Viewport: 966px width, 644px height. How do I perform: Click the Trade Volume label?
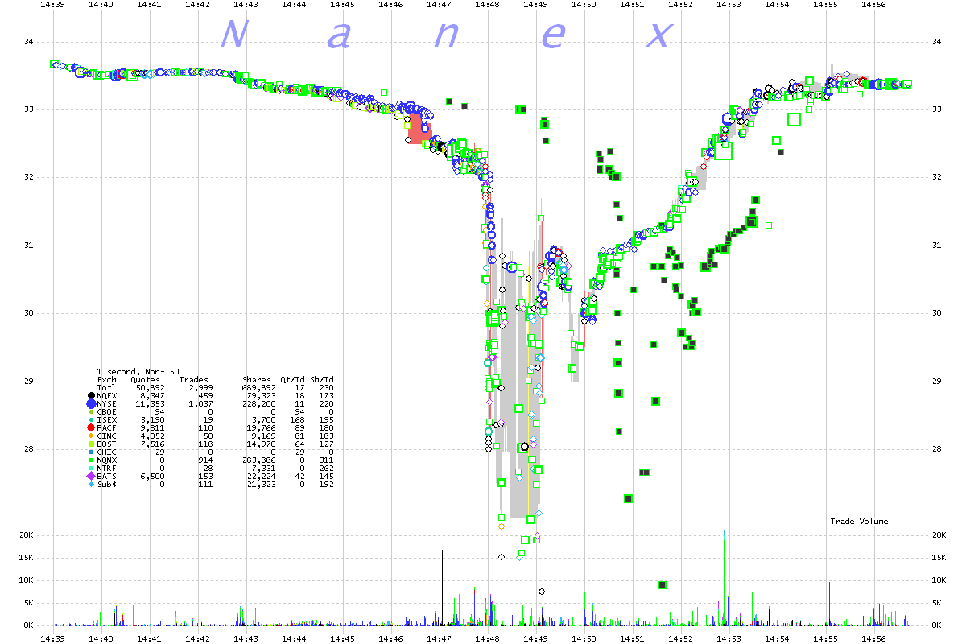pos(859,522)
